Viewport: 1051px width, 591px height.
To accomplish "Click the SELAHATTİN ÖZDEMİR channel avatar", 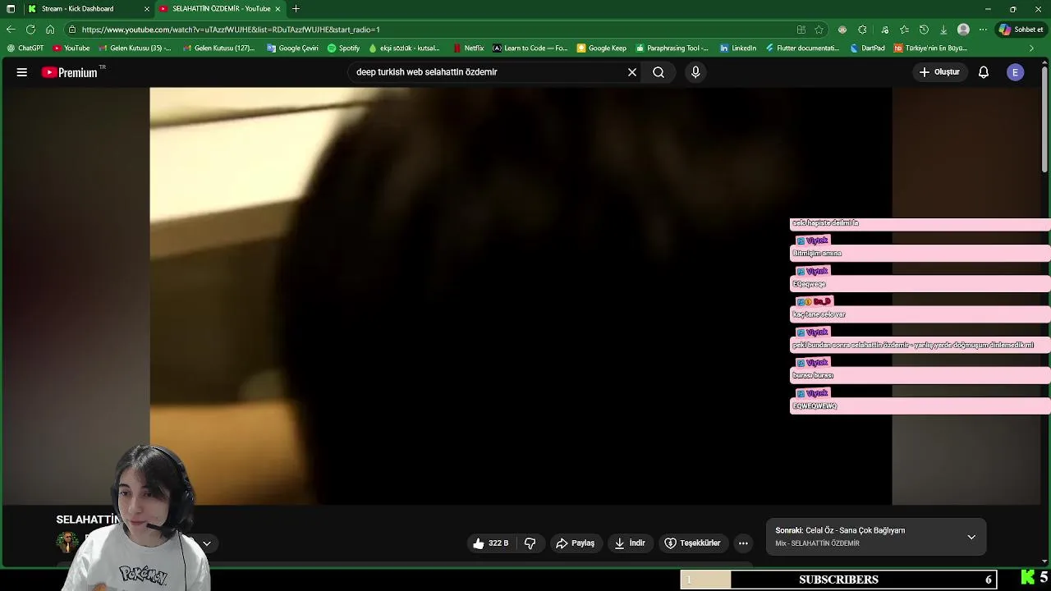I will click(67, 543).
